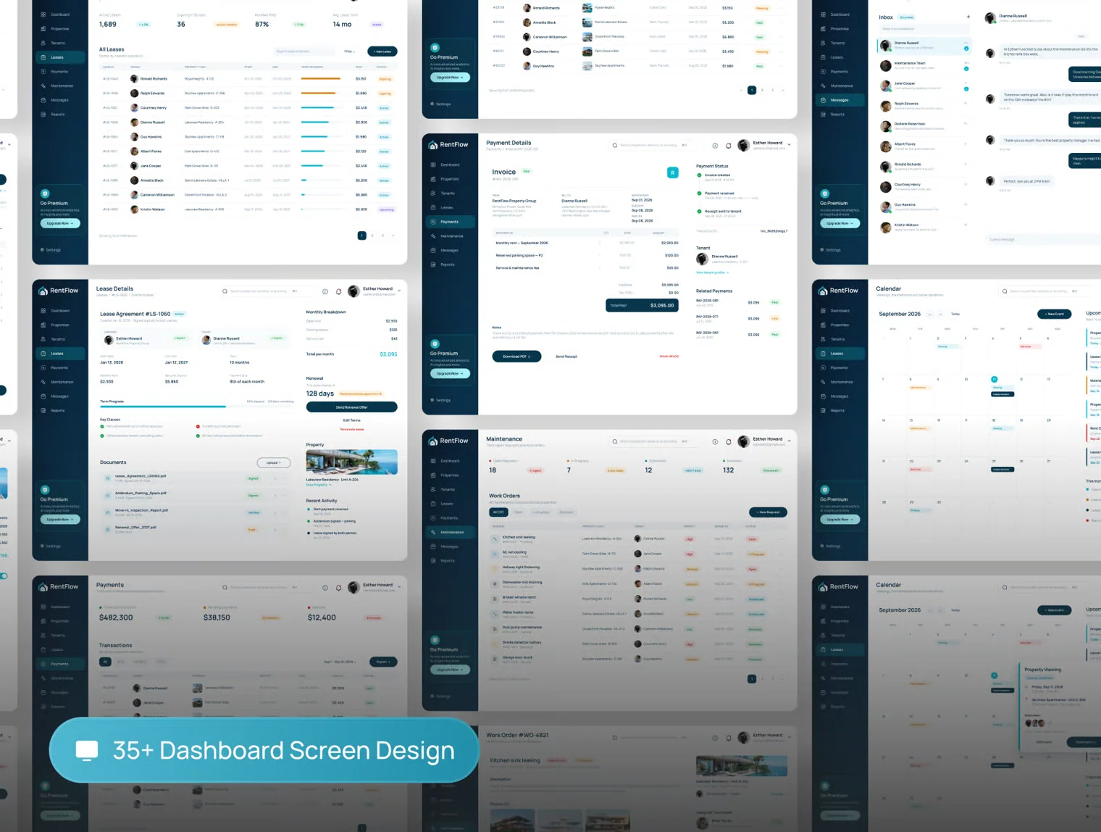Click Download PDF button on invoice
Image resolution: width=1101 pixels, height=832 pixels.
[x=517, y=357]
